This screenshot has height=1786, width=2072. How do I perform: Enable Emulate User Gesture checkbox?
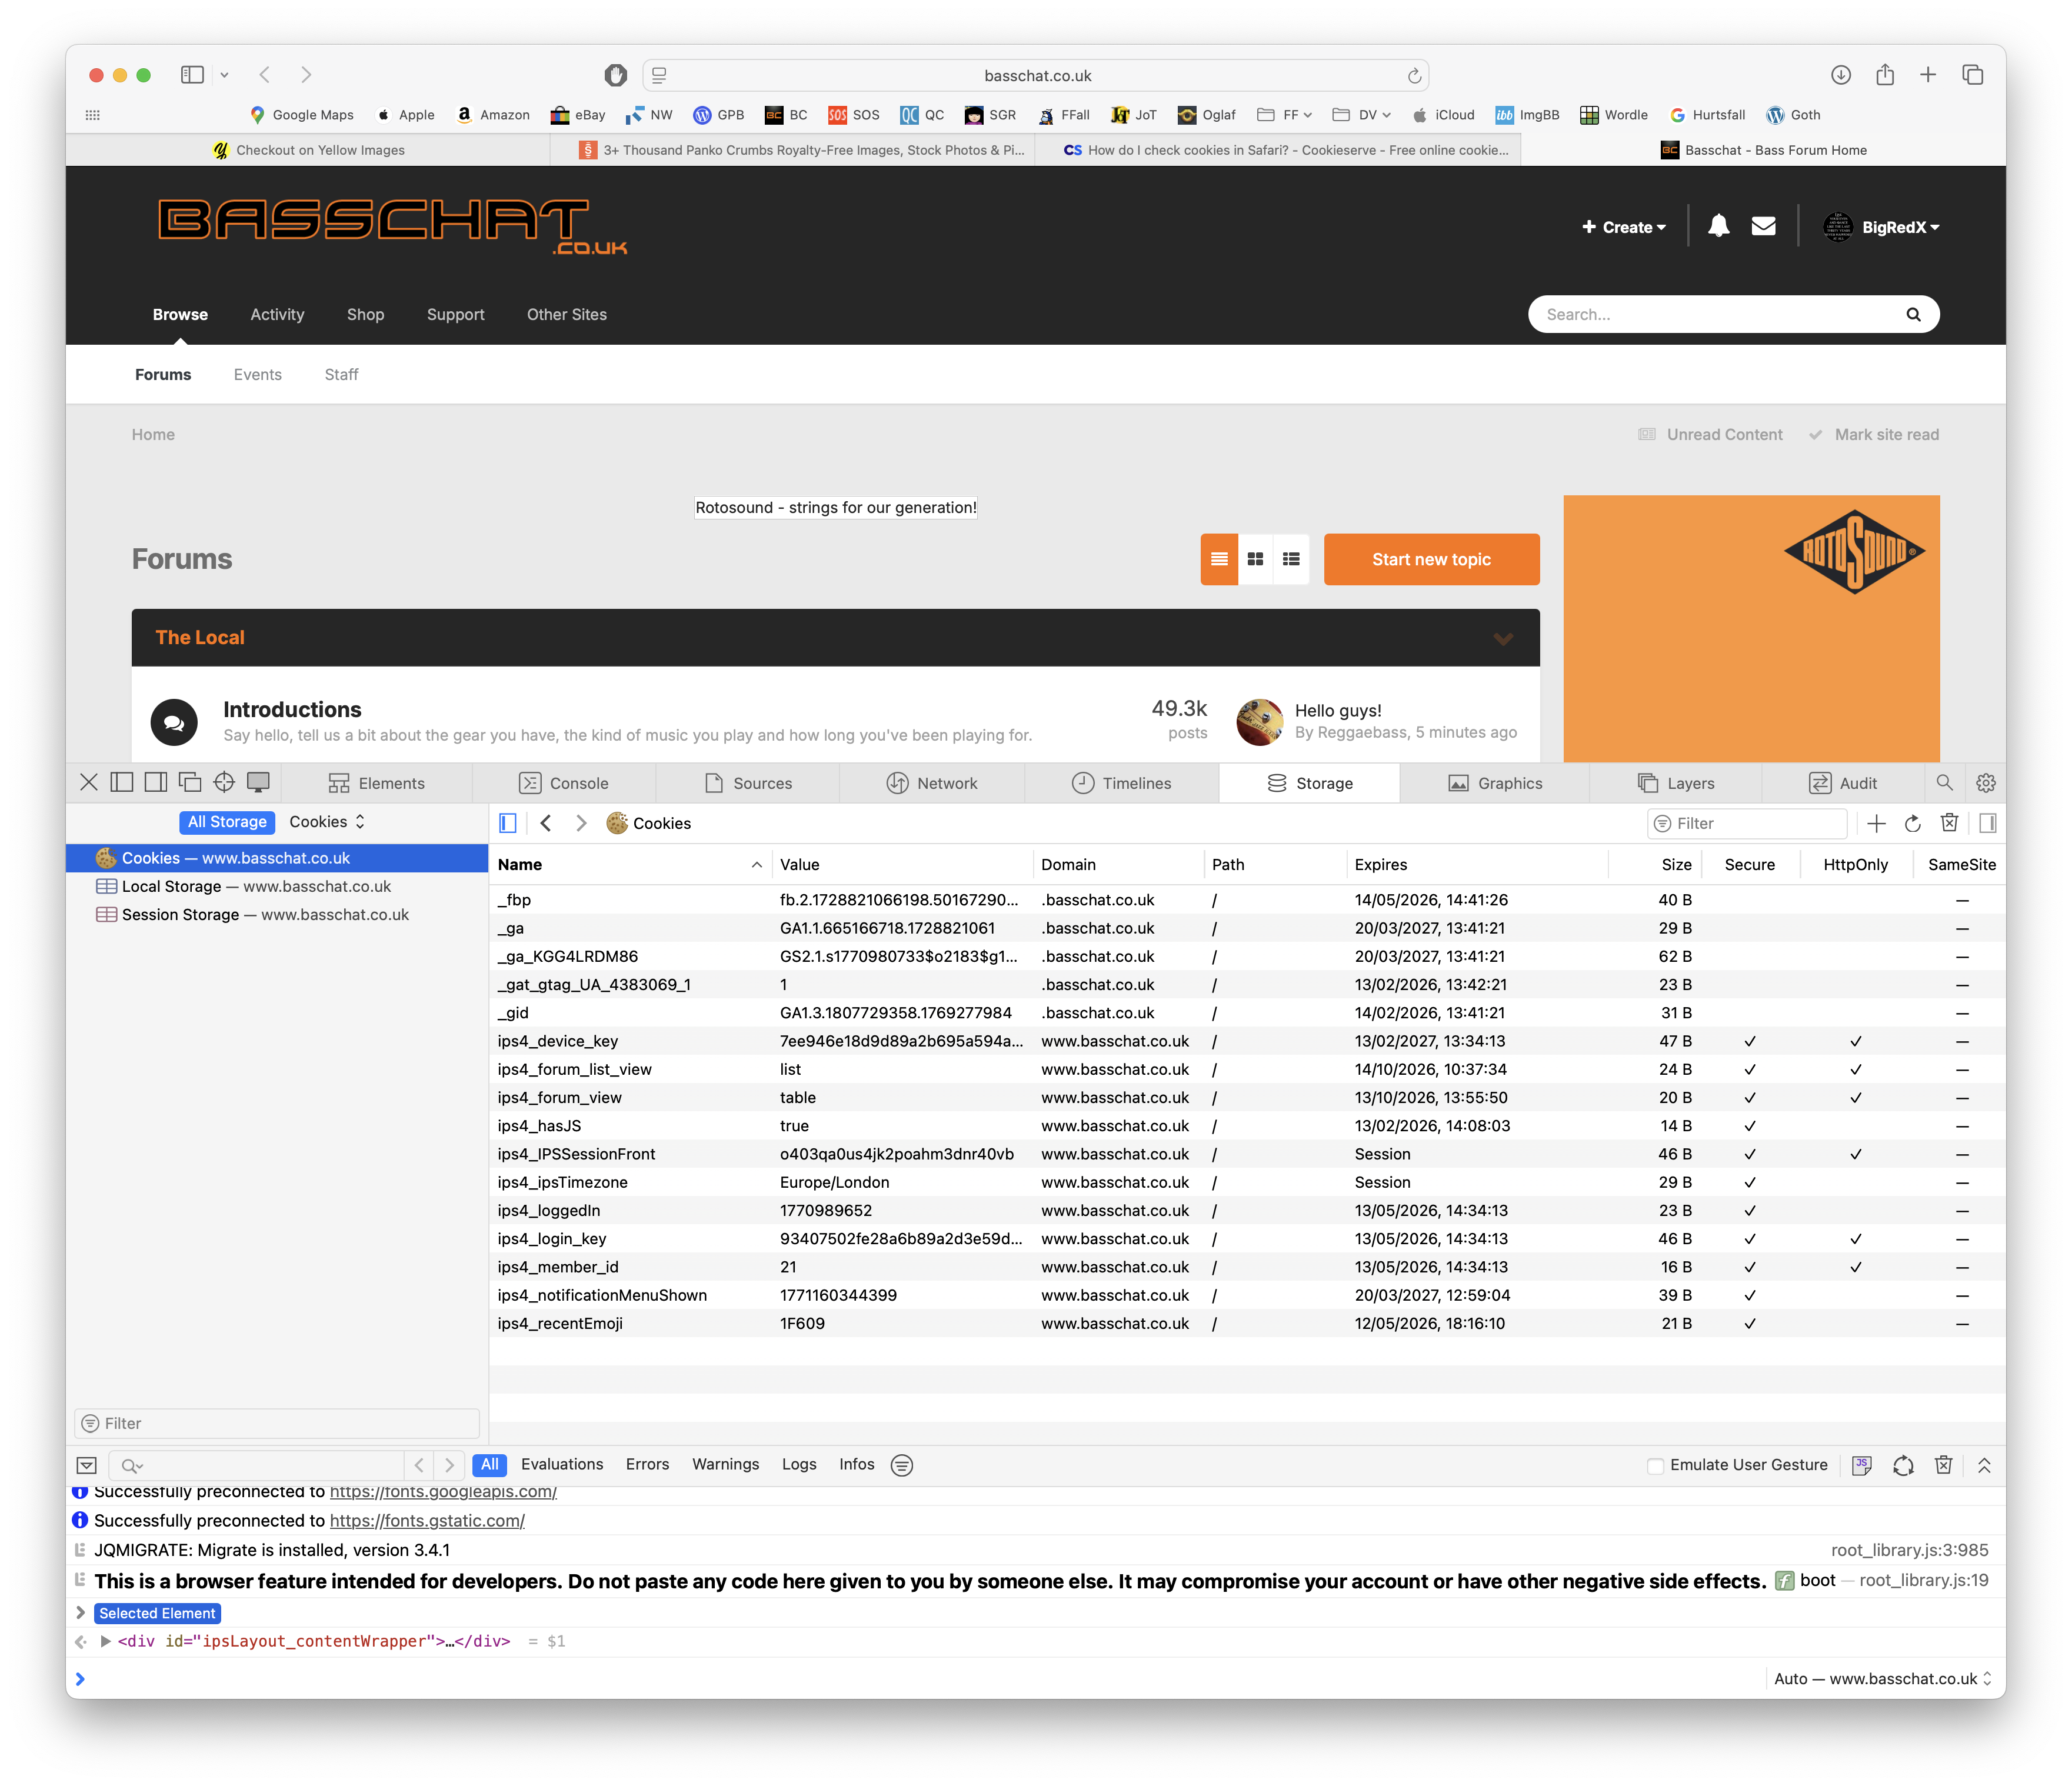click(1655, 1466)
